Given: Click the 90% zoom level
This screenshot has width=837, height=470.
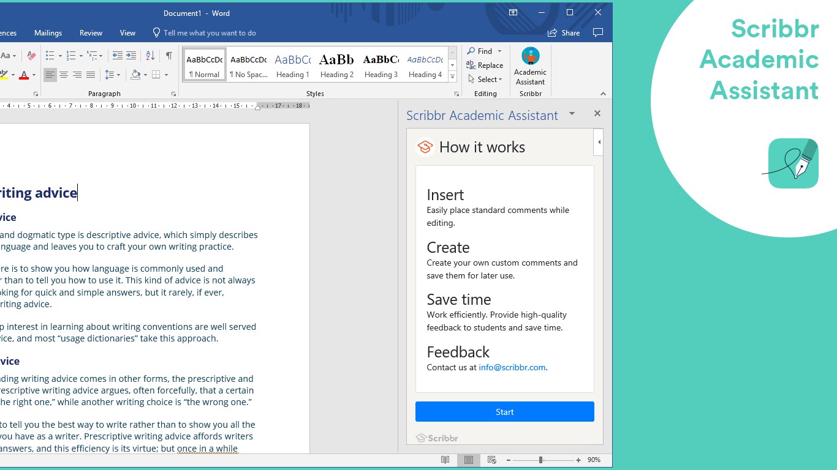Looking at the screenshot, I should [x=594, y=460].
